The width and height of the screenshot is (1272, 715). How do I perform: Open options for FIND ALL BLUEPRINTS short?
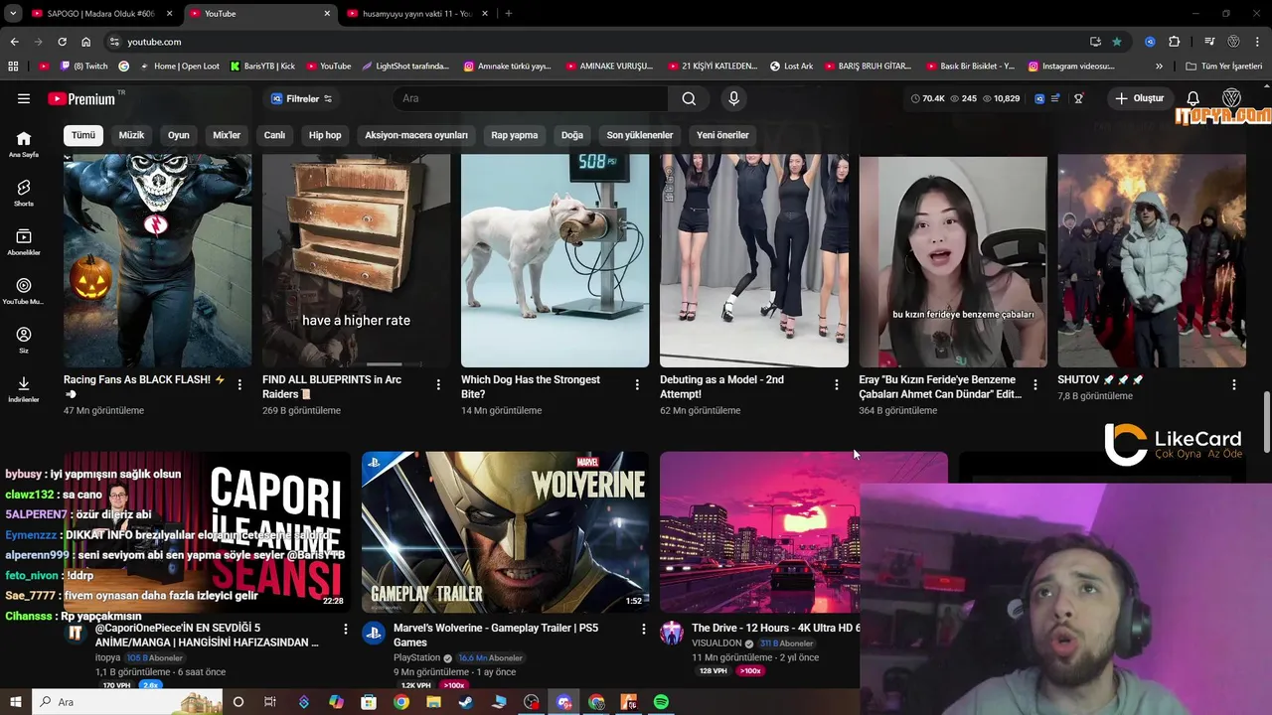tap(438, 384)
